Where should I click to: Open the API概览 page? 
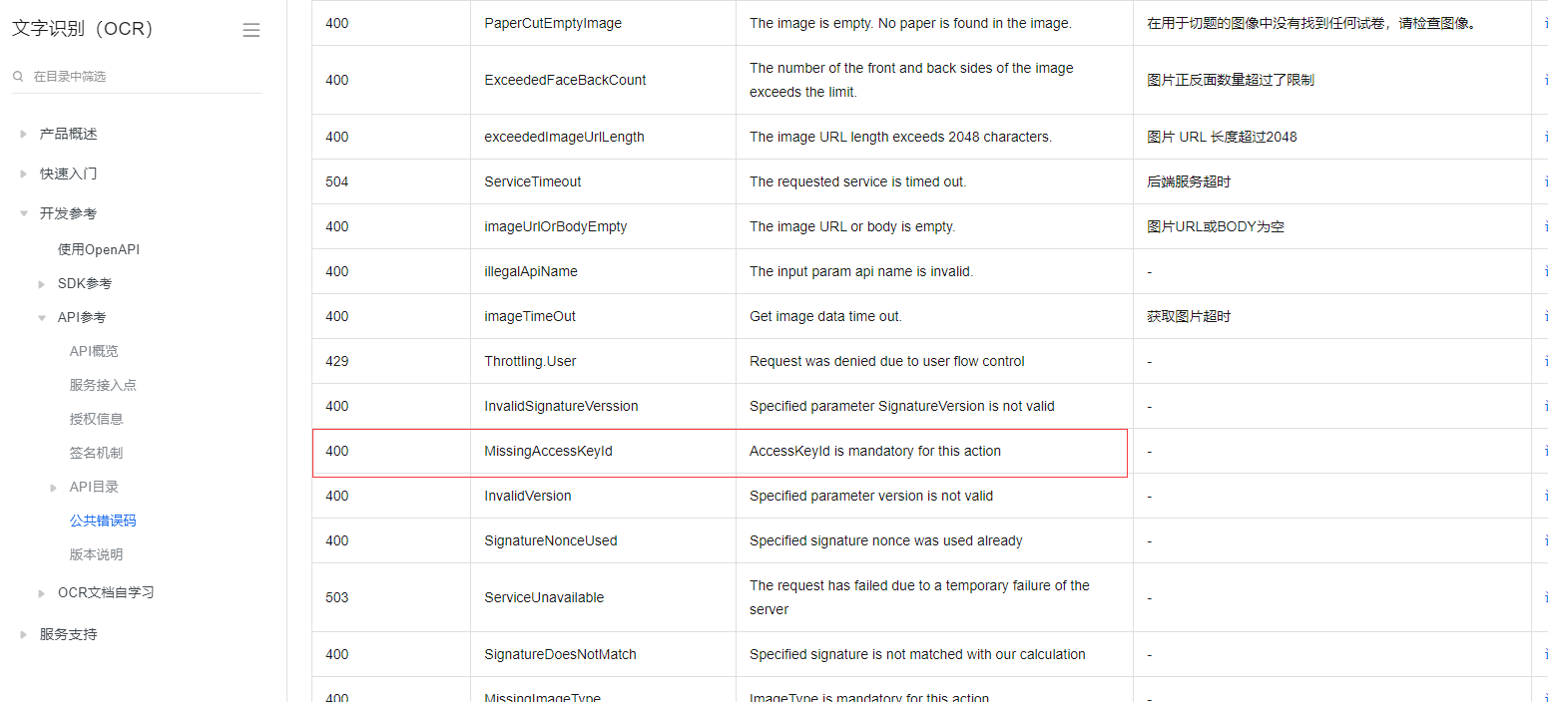coord(94,351)
